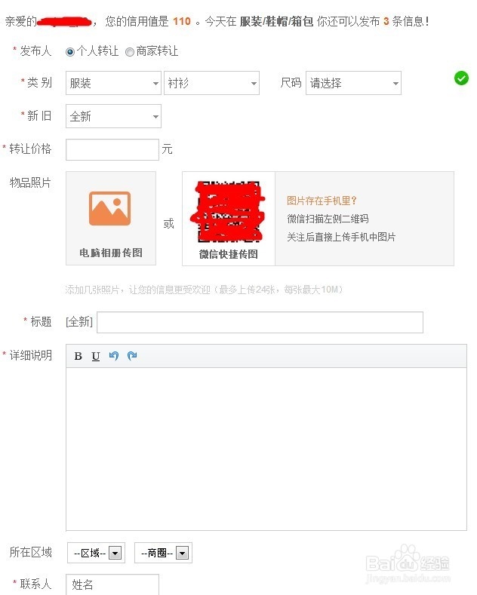Screen dimensions: 477x595
Task: Select the 个人转让 radio button
Action: point(70,51)
